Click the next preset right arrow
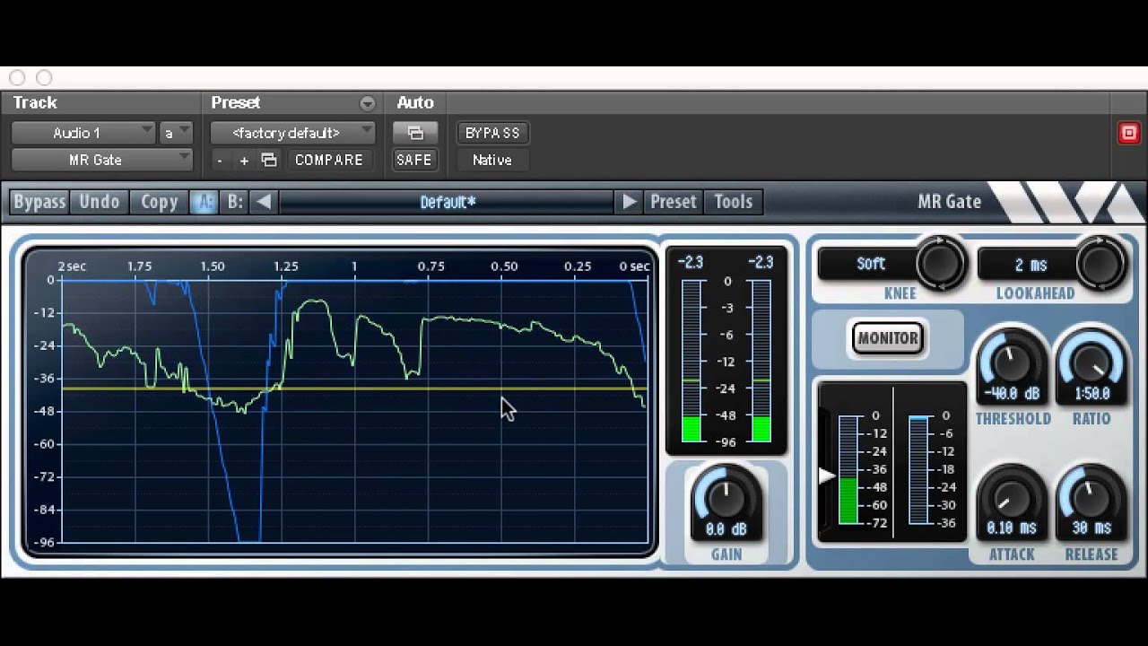 pyautogui.click(x=630, y=202)
